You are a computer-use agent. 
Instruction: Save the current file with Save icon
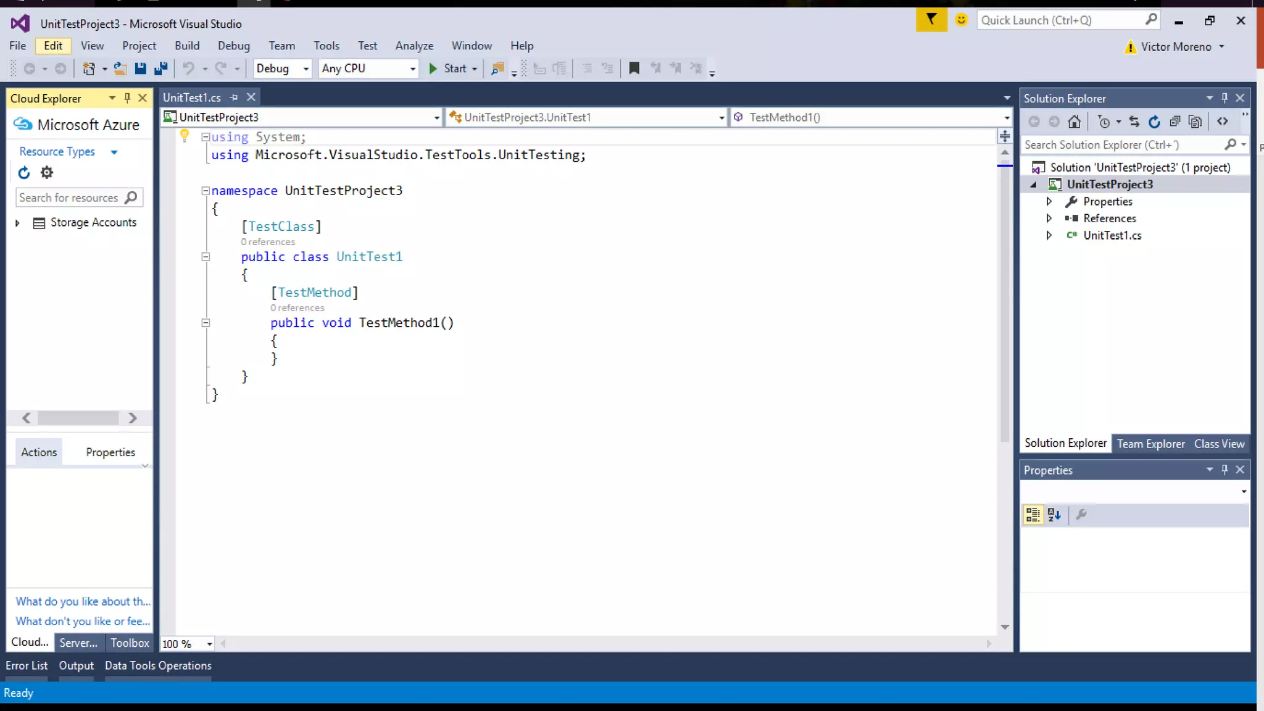point(141,69)
